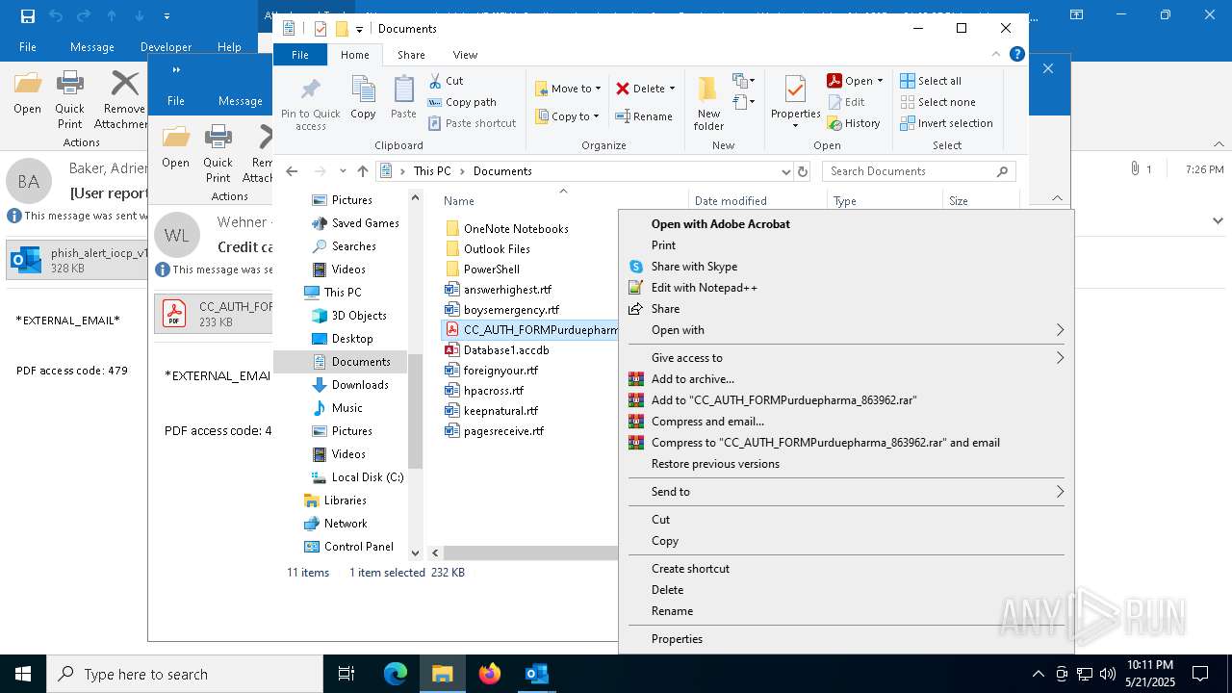Open the Delete dropdown arrow in ribbon
The image size is (1232, 693).
(672, 89)
